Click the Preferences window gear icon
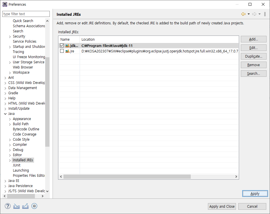Image resolution: width=270 pixels, height=214 pixels. [x=5, y=4]
